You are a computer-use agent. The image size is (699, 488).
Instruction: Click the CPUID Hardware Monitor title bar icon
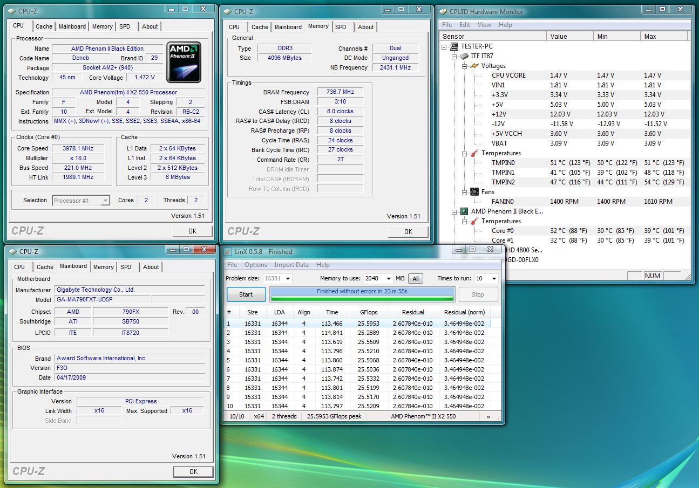[x=443, y=11]
